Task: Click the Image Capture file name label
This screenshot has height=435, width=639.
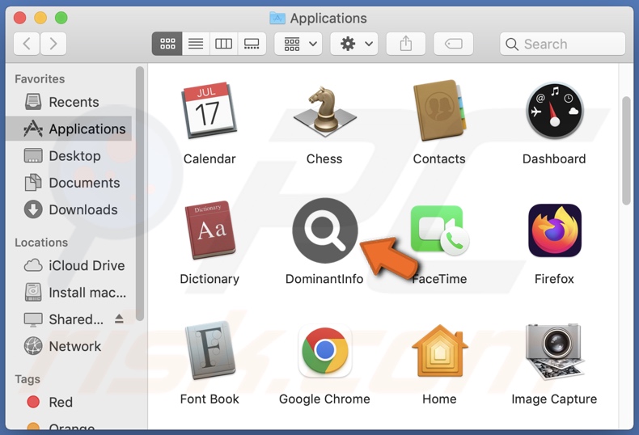Action: point(554,399)
